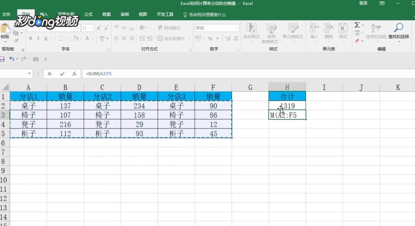Confirm formula entry with checkmark
Viewport: 415px width, 226px height.
click(x=62, y=74)
